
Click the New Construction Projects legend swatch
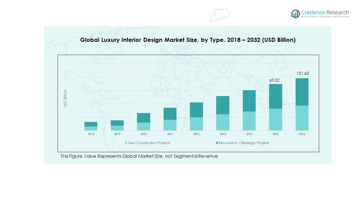(x=126, y=143)
